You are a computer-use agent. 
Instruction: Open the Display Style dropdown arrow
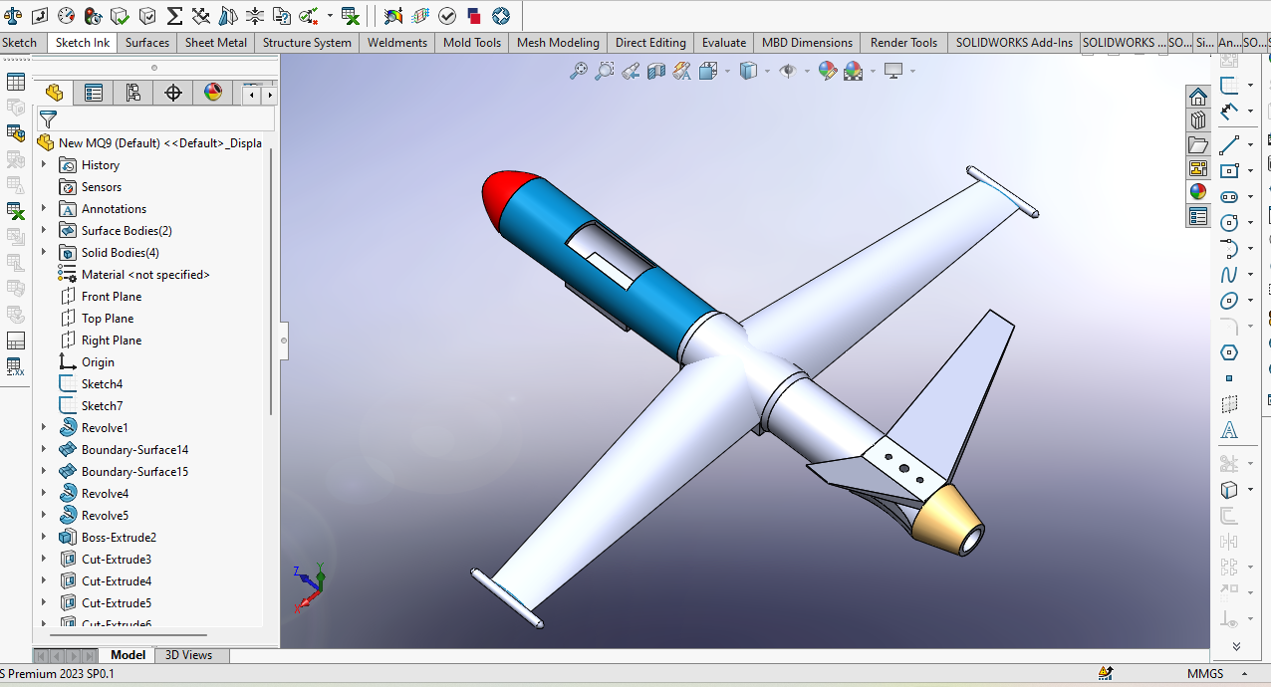tap(766, 71)
